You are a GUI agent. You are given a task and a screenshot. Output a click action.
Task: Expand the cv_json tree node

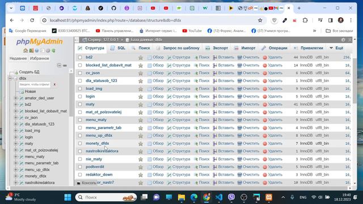16,117
